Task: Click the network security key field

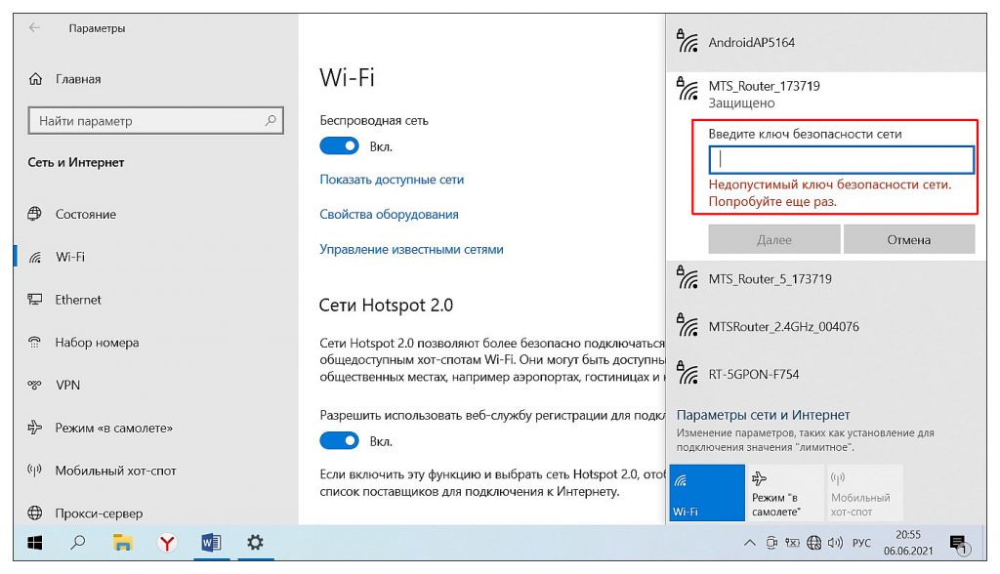Action: [x=841, y=160]
